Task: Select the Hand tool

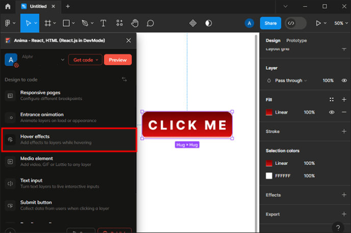Action: point(135,23)
